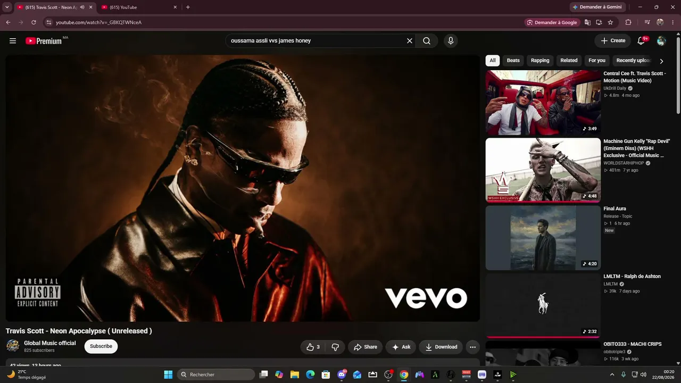Select the Beats filter chip
This screenshot has height=383, width=681.
click(513, 61)
